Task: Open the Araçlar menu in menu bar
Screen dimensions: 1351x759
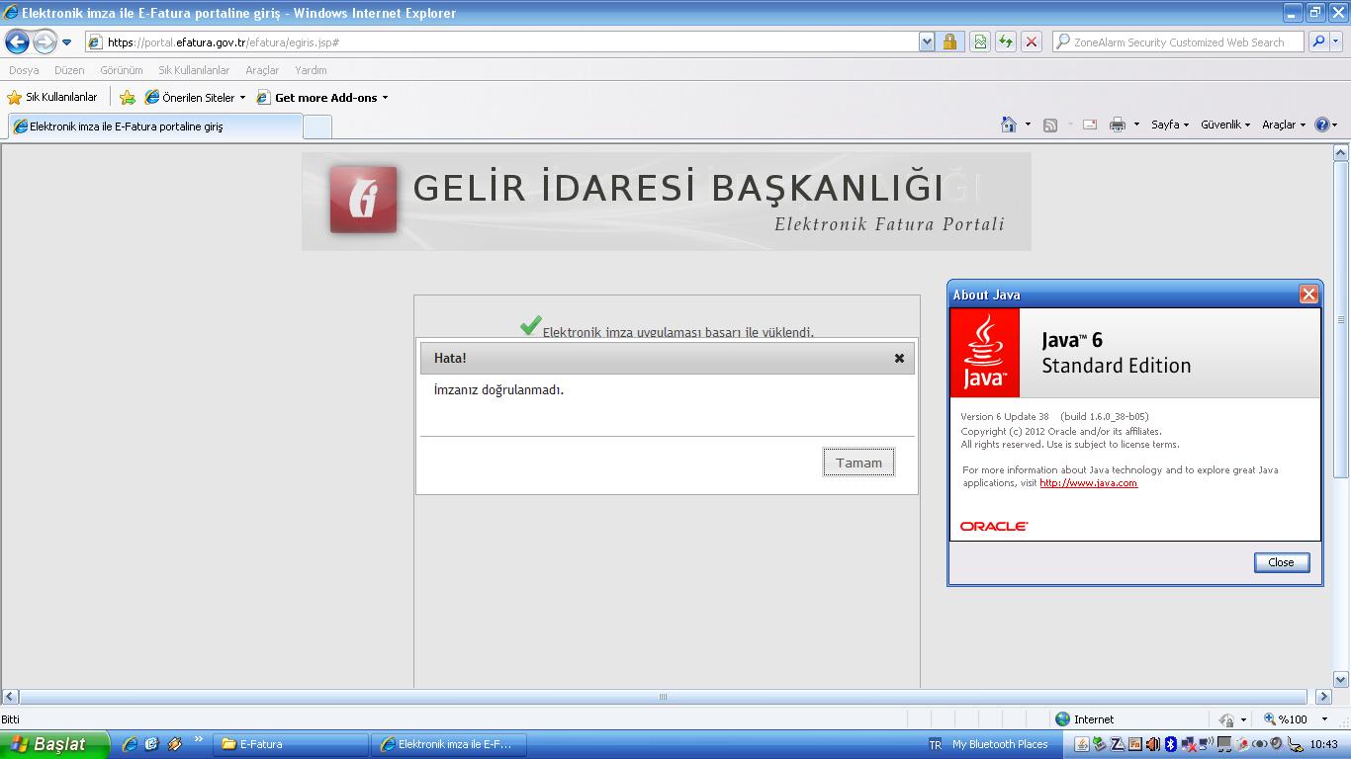Action: [x=262, y=70]
